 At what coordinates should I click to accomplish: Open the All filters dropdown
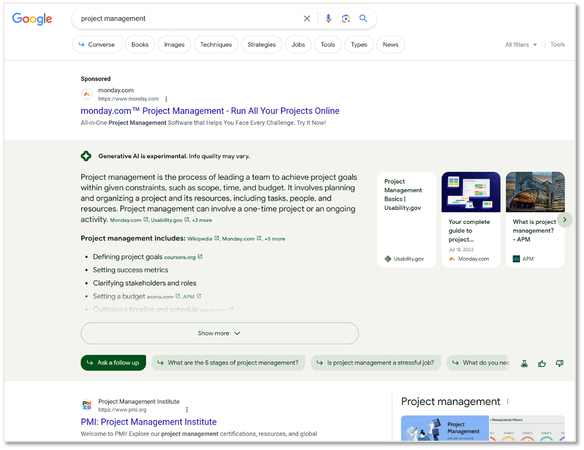[x=521, y=45]
